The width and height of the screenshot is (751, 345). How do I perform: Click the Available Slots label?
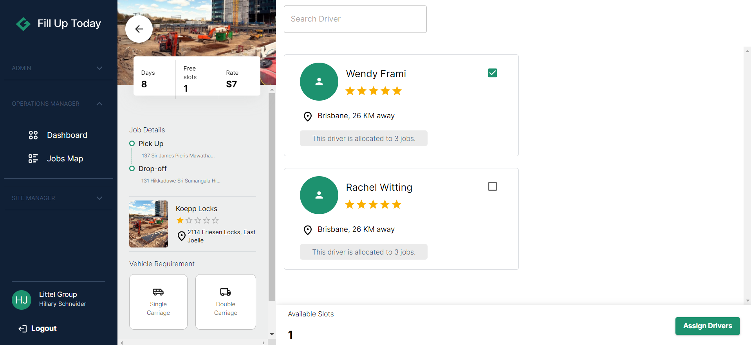311,314
